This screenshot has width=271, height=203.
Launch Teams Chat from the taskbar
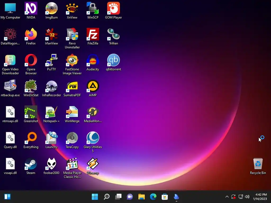point(130,197)
